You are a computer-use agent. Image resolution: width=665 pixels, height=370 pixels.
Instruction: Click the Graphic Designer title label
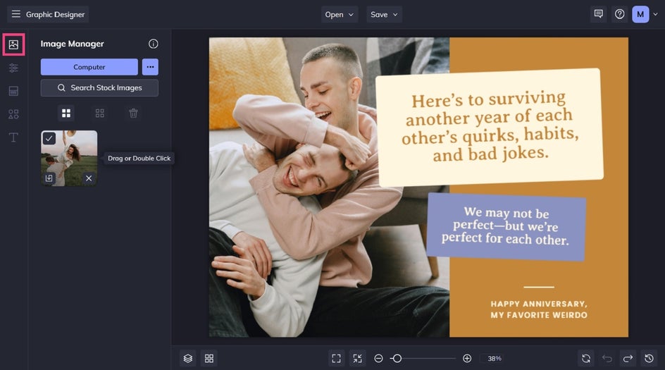pyautogui.click(x=55, y=14)
